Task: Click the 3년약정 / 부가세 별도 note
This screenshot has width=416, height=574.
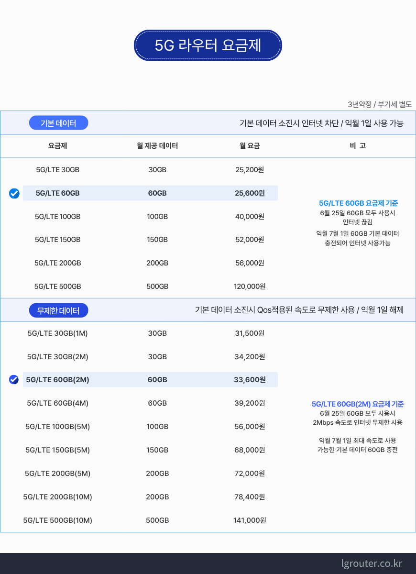Action: coord(380,104)
